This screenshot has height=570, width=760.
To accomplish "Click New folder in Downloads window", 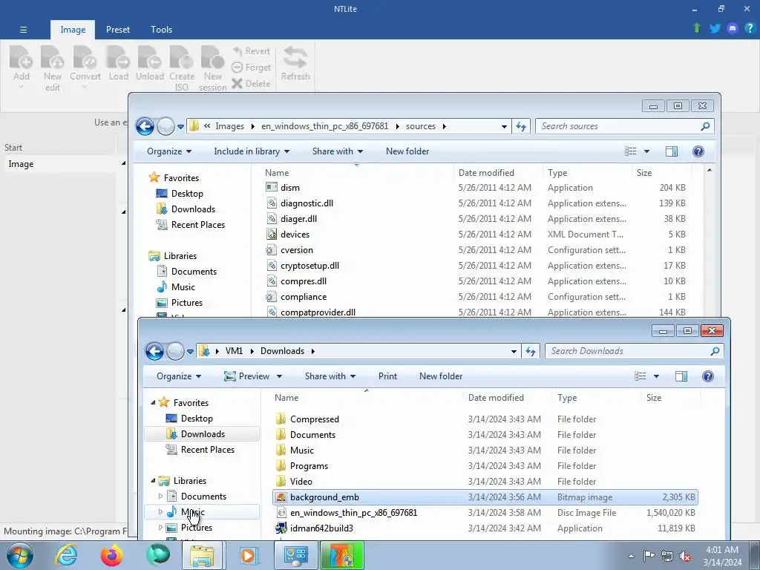I will (x=441, y=376).
